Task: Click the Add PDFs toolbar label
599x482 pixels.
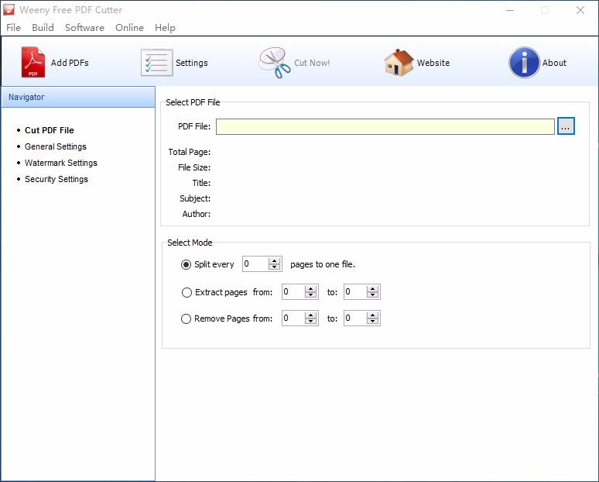Action: (x=70, y=63)
